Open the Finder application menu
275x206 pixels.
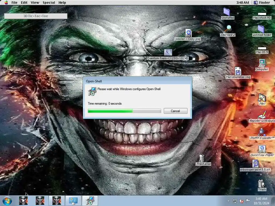pyautogui.click(x=262, y=2)
